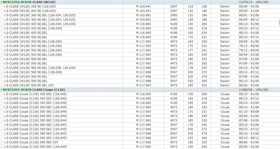280x149 pixels.
Task: Click 4196 in the saloon 420 SE,SEL (126.034) row
Action: click(x=174, y=28)
